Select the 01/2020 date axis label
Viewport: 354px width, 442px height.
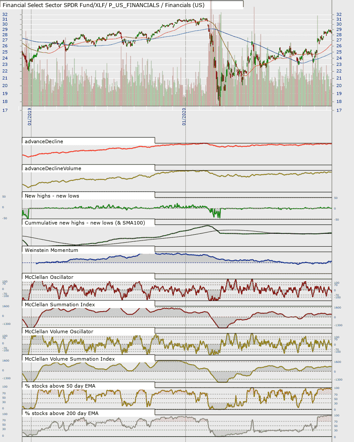click(x=184, y=116)
